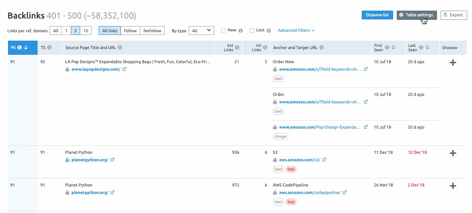Expand Advanced Filters

[296, 30]
